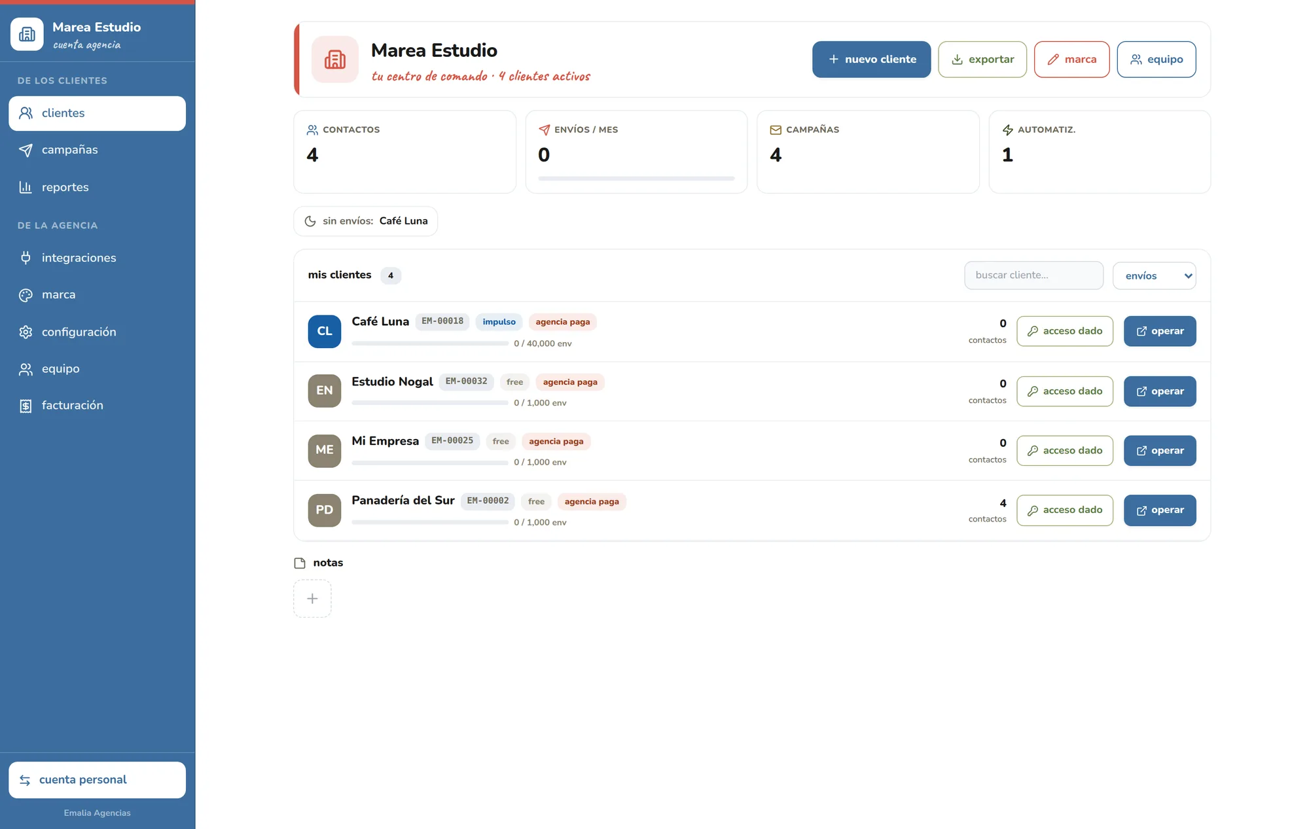Click the EN avatar for Estudio Nogal

point(325,391)
